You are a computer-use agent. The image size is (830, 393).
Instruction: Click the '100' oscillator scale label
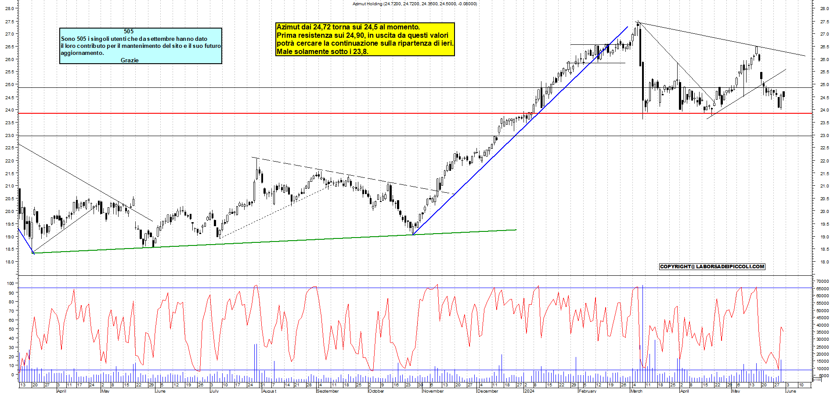pos(10,284)
